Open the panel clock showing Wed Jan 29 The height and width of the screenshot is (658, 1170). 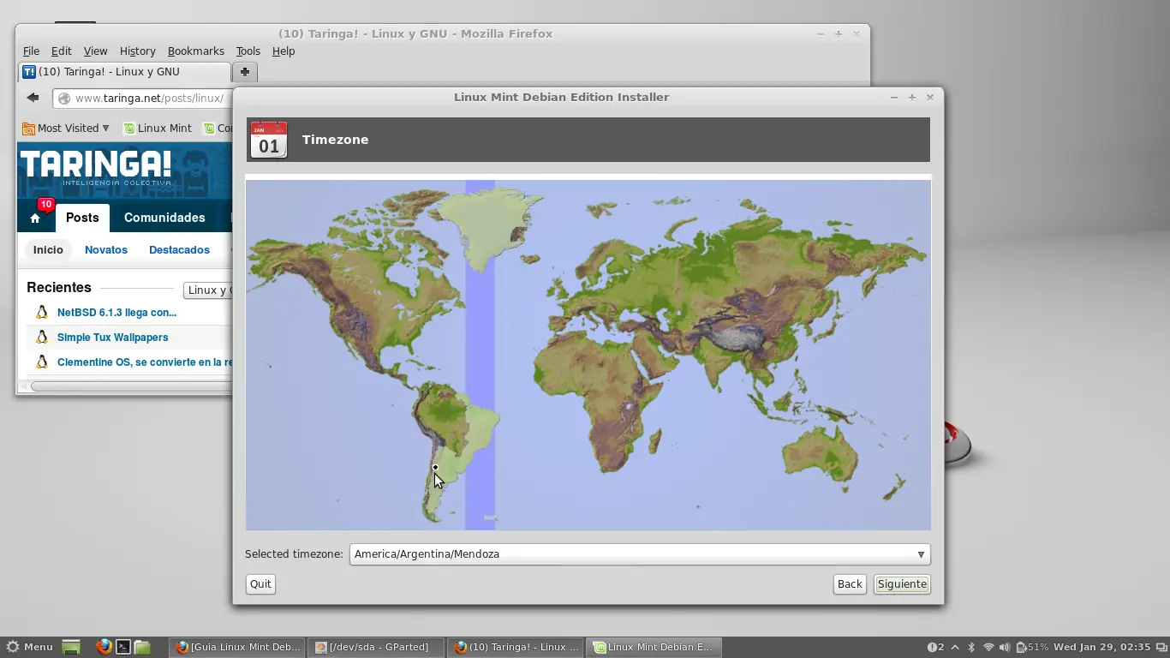tap(1101, 647)
